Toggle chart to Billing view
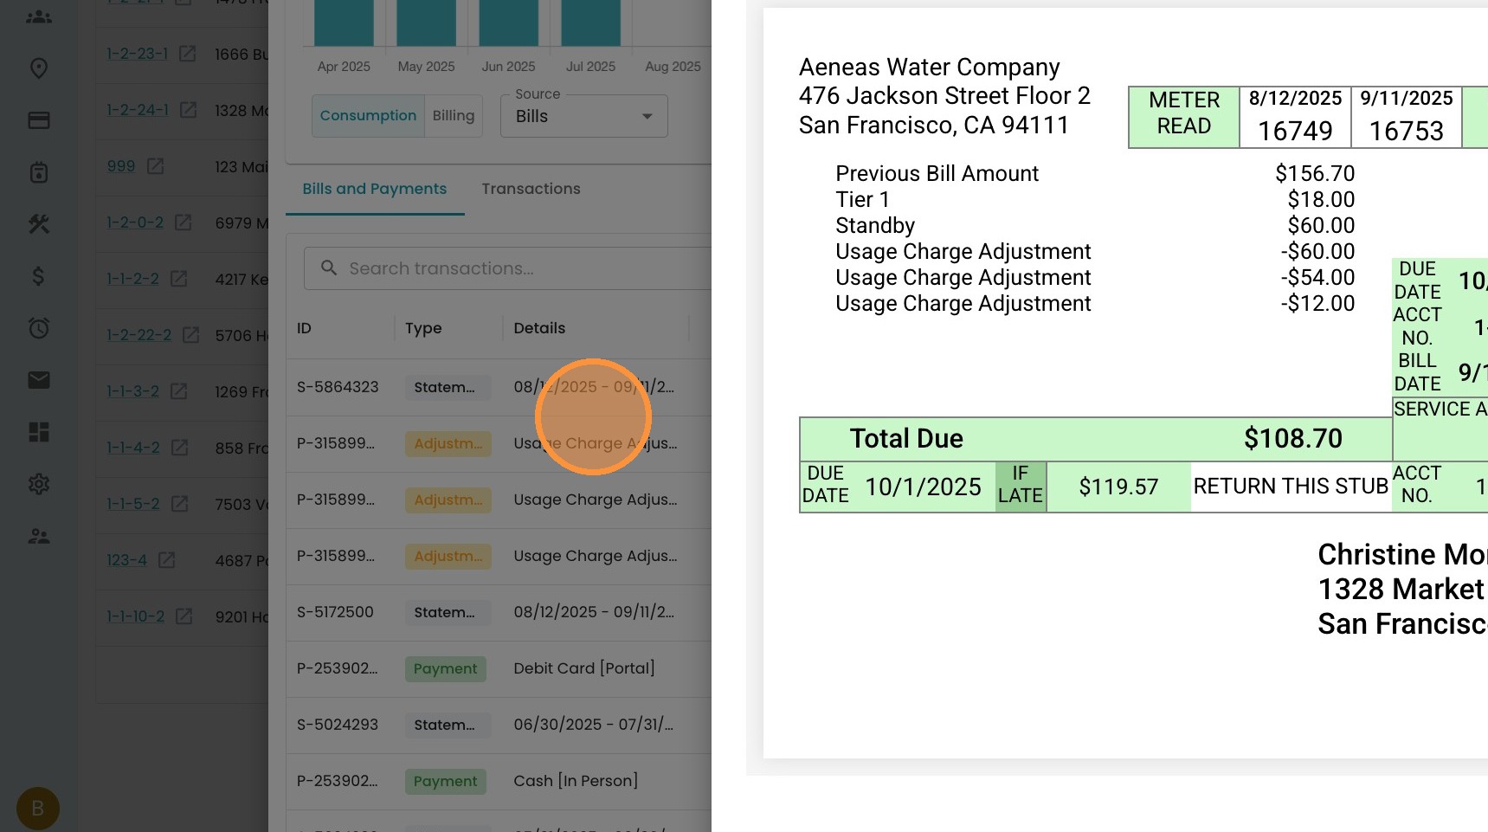Screen dimensions: 1488x832 point(454,116)
